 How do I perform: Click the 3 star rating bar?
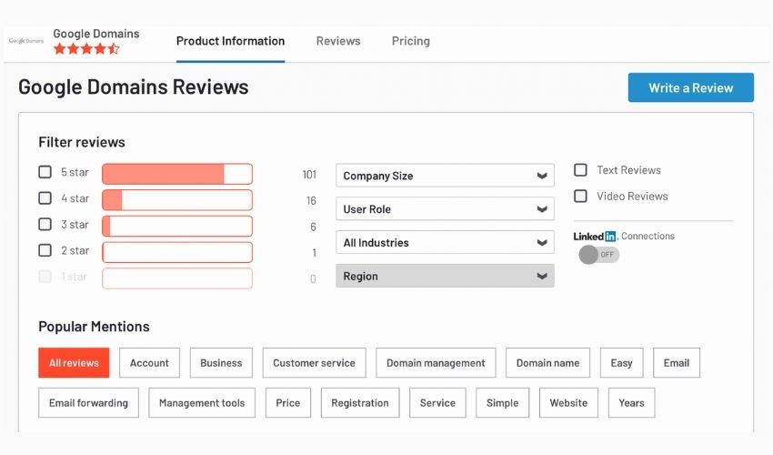click(177, 226)
